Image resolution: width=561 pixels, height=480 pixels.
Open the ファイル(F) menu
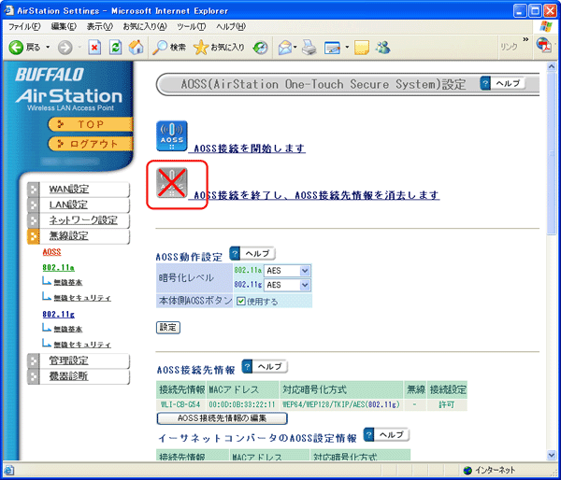[x=24, y=26]
